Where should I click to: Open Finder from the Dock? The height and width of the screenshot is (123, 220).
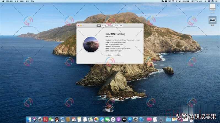tap(29, 120)
